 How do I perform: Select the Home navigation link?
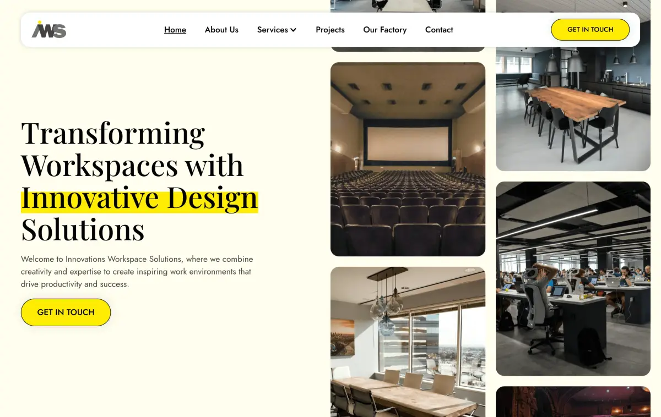(175, 30)
